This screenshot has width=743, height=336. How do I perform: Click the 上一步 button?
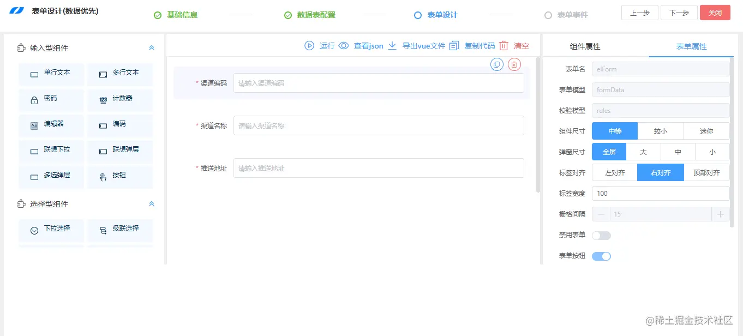pyautogui.click(x=639, y=12)
